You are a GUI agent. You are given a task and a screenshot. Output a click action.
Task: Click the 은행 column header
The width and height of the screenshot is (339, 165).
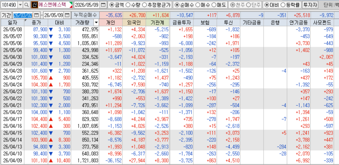point(276,22)
